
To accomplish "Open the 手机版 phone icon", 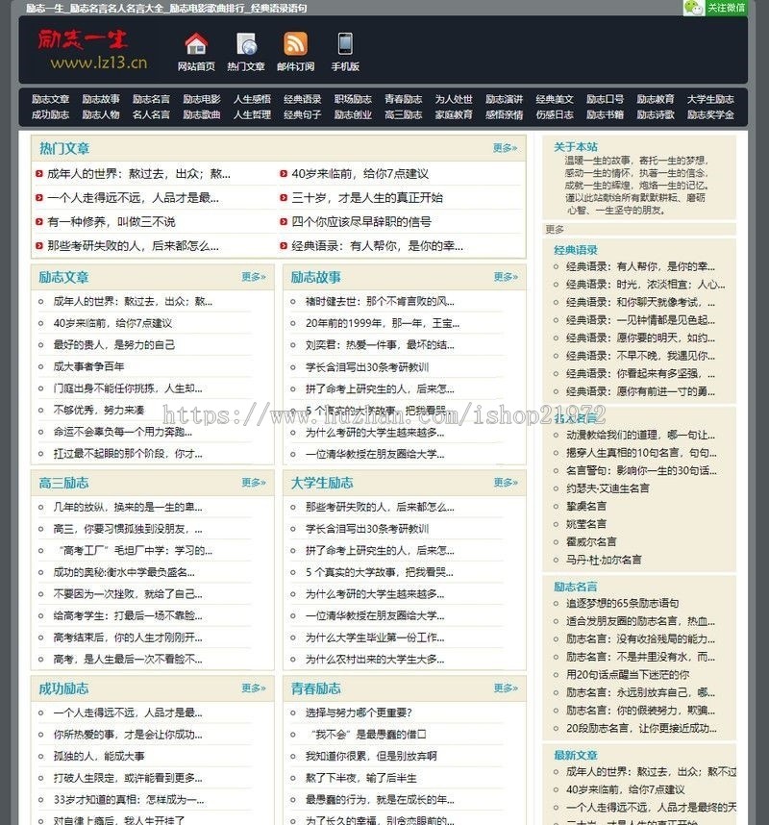I will pos(342,45).
